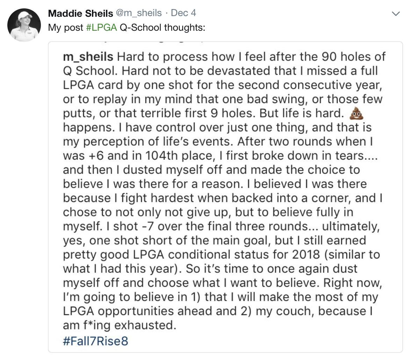
Task: Open the @m_sheils handle link
Action: tap(139, 13)
